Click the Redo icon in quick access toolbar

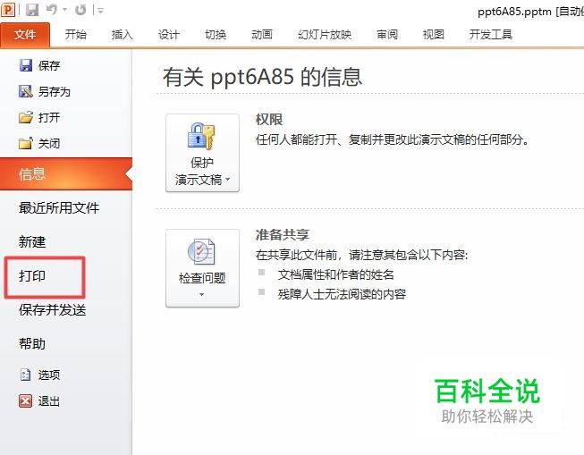(x=80, y=10)
